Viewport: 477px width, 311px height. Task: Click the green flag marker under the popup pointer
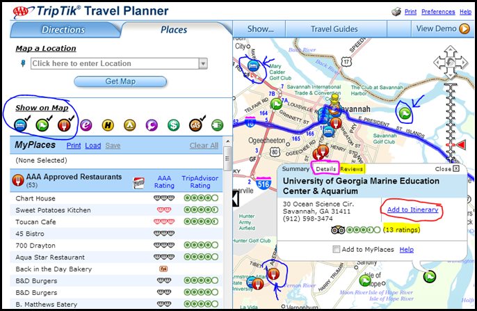[x=430, y=276]
